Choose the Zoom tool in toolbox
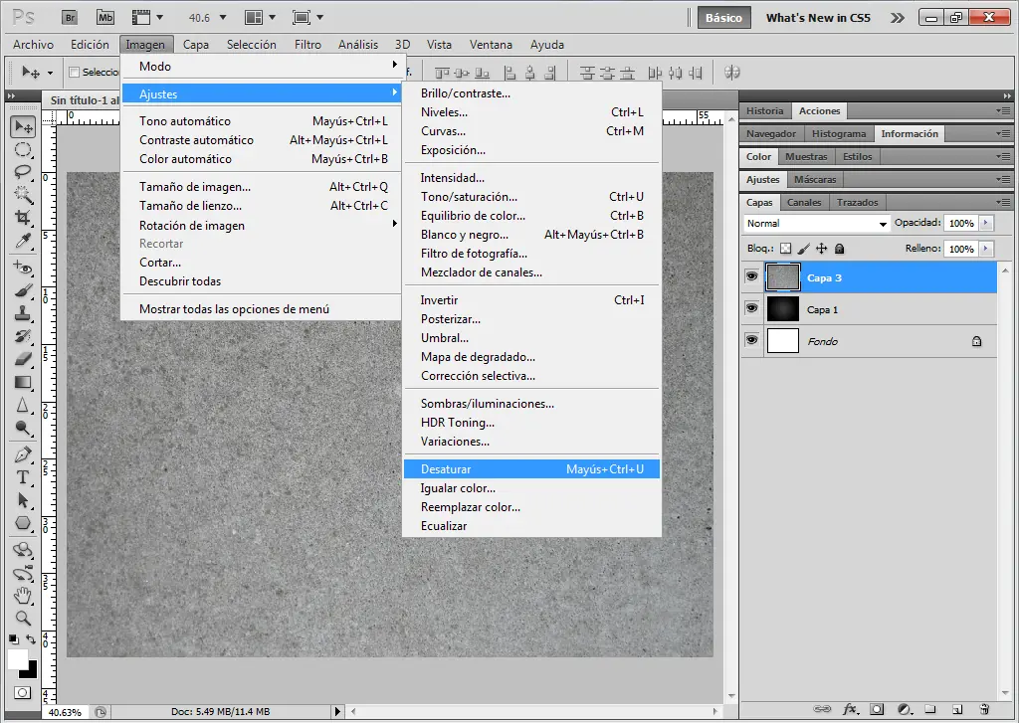This screenshot has height=723, width=1019. 23,618
